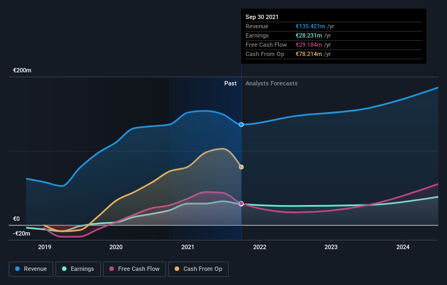Click the teal Earnings legend dot
The width and height of the screenshot is (447, 285).
64,269
